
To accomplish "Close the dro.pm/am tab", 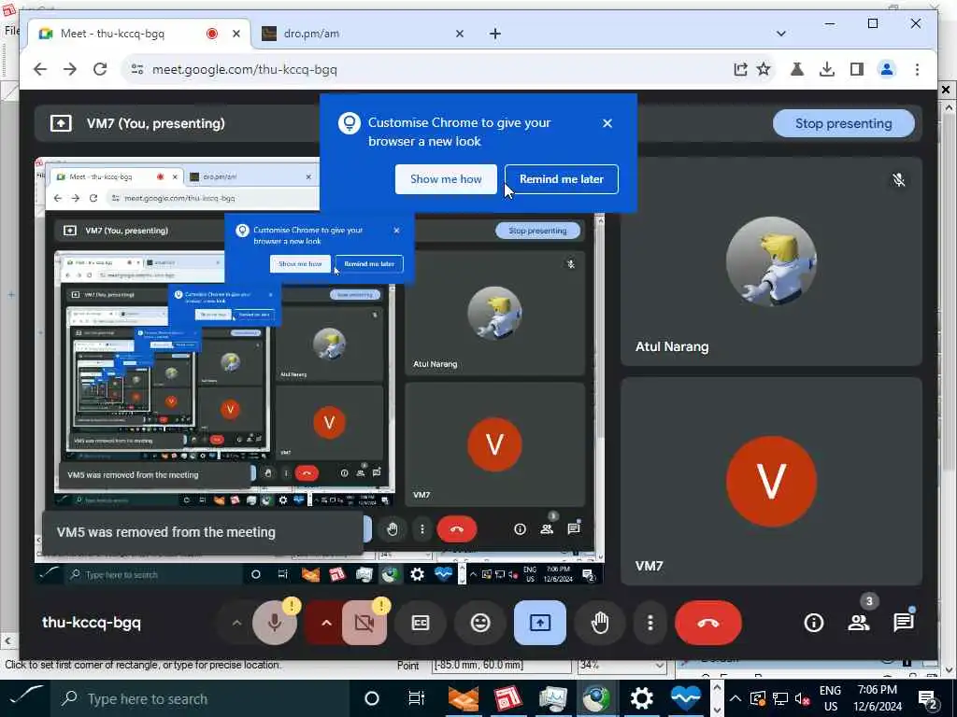I will [460, 34].
